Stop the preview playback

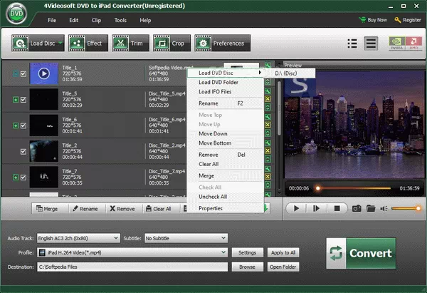coord(337,209)
